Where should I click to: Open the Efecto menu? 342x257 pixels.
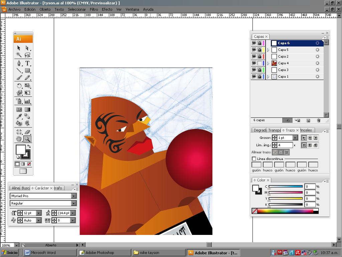(x=107, y=9)
